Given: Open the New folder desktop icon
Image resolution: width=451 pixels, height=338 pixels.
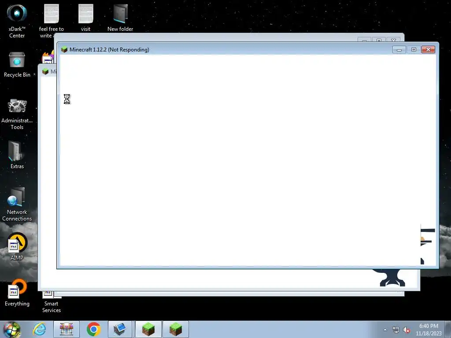Looking at the screenshot, I should (x=120, y=18).
